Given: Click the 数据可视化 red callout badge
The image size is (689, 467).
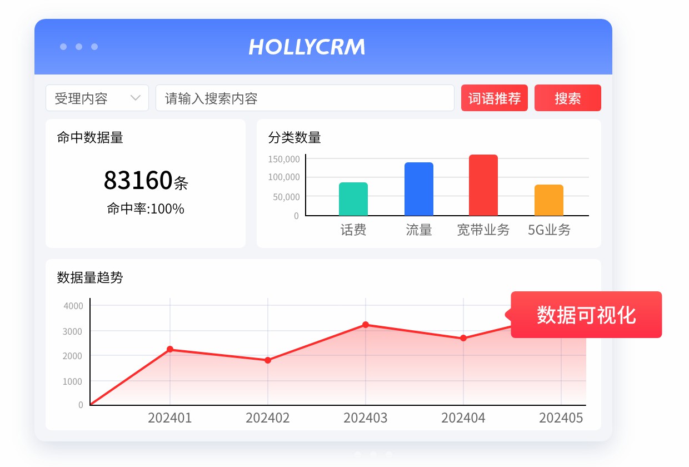Looking at the screenshot, I should (x=586, y=315).
